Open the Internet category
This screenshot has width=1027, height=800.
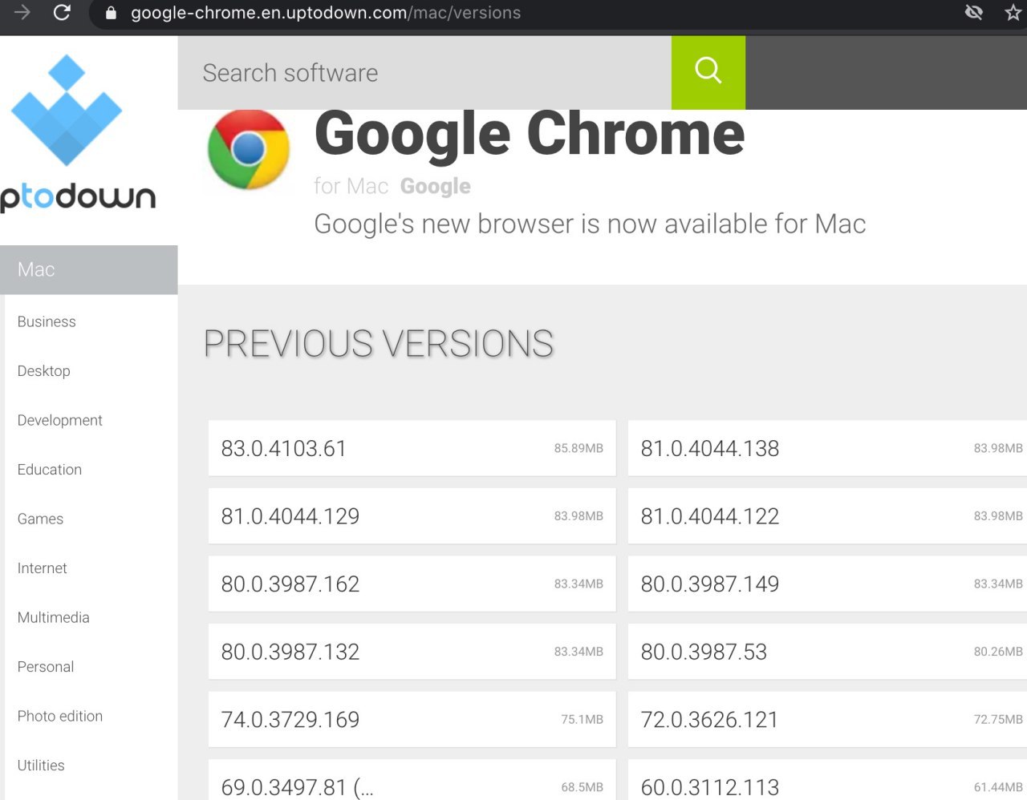click(43, 568)
